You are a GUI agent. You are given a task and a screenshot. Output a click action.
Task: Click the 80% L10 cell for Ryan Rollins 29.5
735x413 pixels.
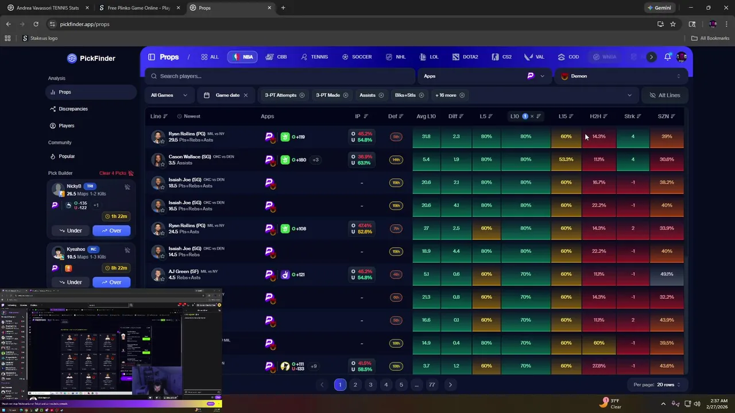526,137
